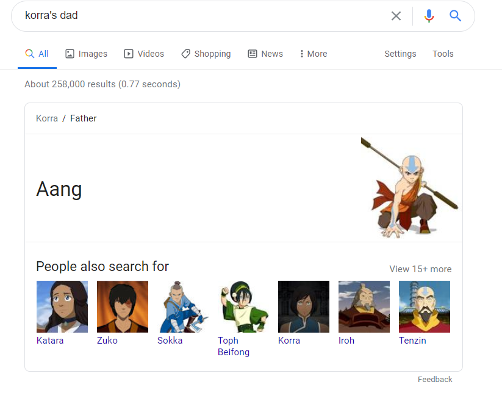Expand additional characters with View 15+ more
502x401 pixels.
(x=420, y=269)
